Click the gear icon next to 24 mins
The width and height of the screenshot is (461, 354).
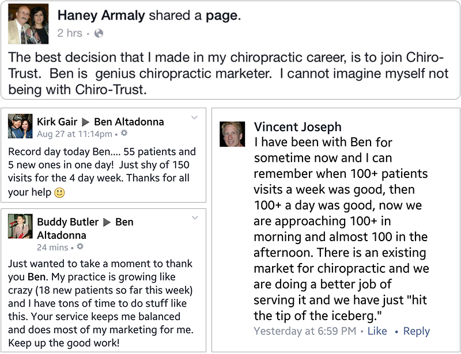80,246
